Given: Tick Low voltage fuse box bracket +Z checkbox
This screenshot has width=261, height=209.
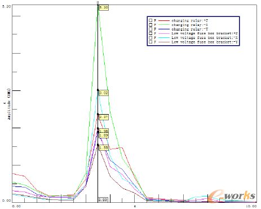Looking at the screenshot, I should pos(151,33).
